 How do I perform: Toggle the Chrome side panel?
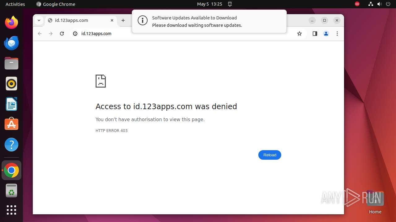315,34
